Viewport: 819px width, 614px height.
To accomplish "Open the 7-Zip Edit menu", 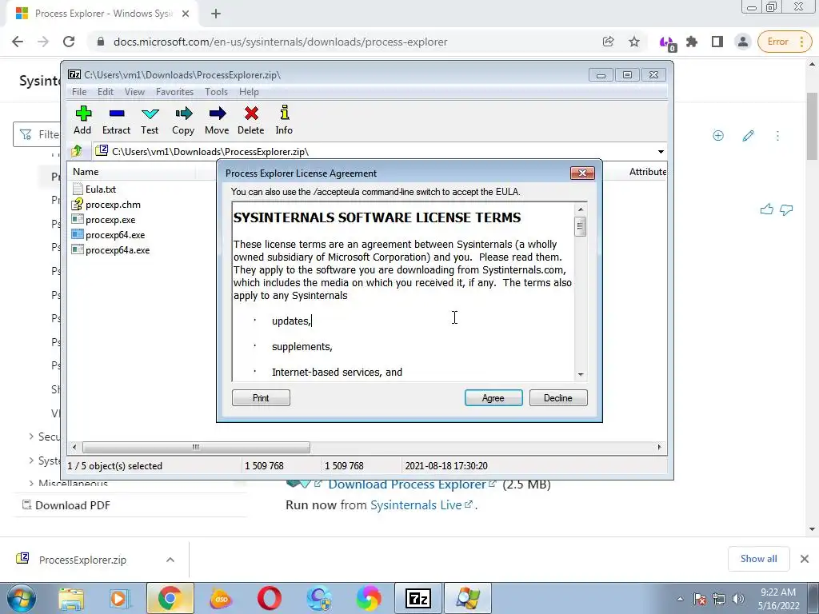I will point(106,92).
